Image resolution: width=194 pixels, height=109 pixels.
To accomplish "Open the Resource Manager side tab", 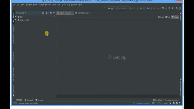I will (x=14, y=35).
